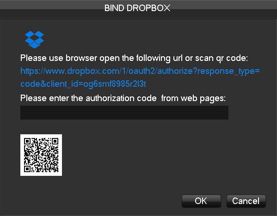Focus the authorization code input field
277x216 pixels.
(124, 113)
